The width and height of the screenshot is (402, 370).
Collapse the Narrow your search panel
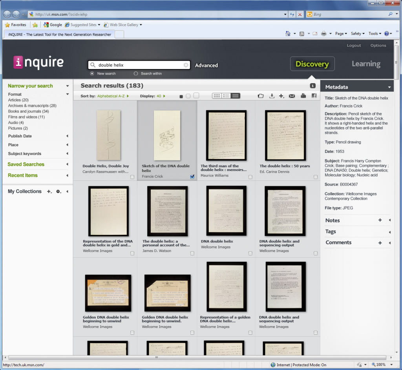coord(68,86)
